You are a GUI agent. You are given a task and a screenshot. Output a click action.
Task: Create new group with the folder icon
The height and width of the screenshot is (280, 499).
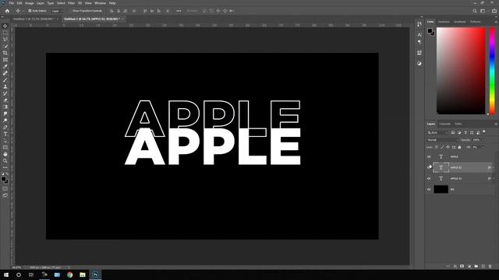click(x=476, y=266)
